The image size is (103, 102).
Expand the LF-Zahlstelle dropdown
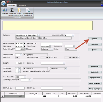19,69
